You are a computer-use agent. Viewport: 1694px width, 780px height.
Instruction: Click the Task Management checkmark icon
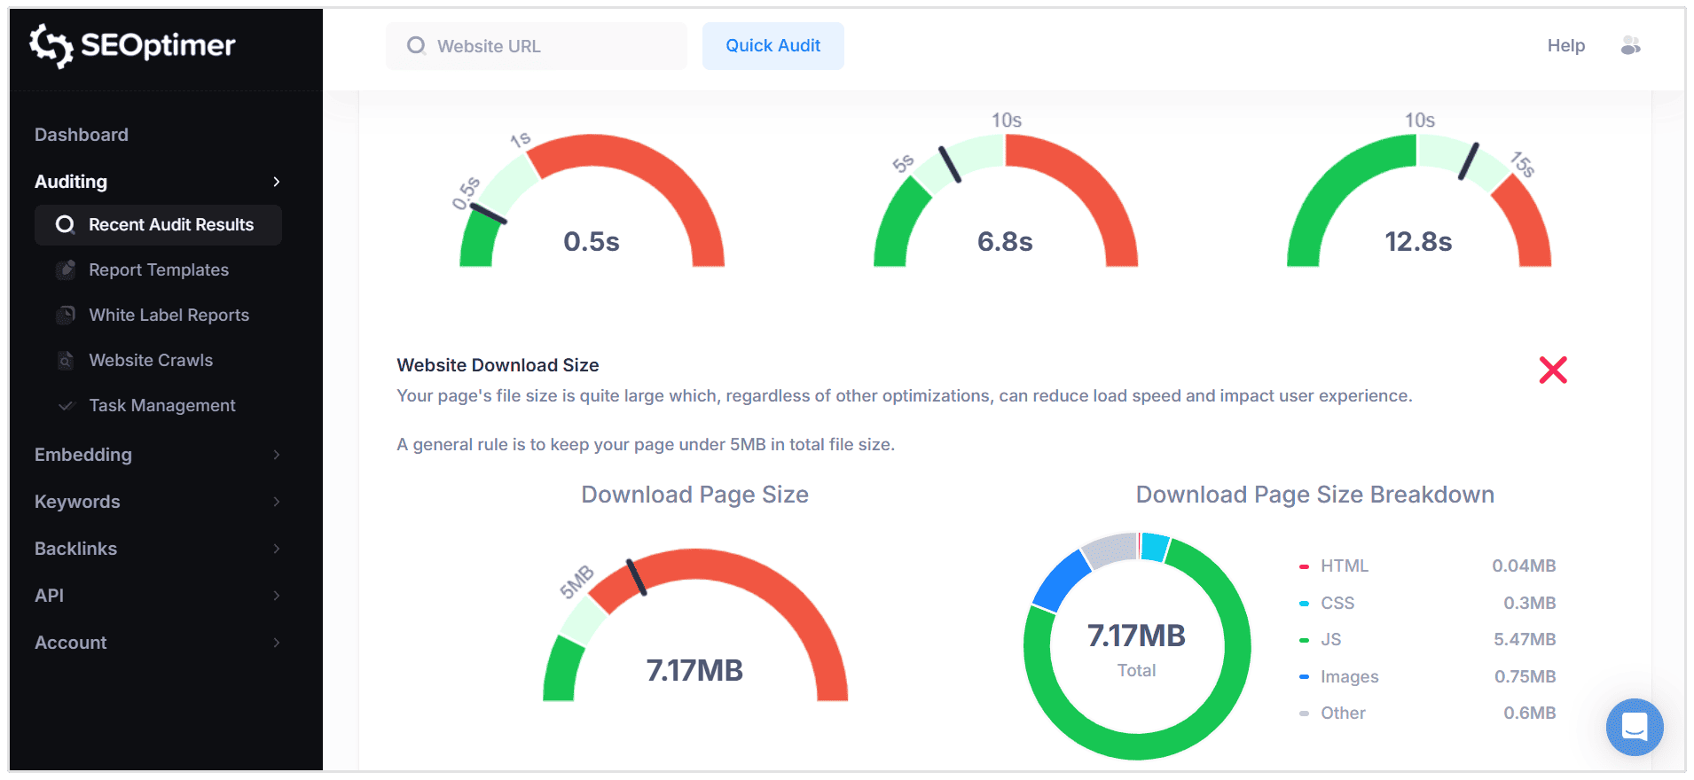66,405
